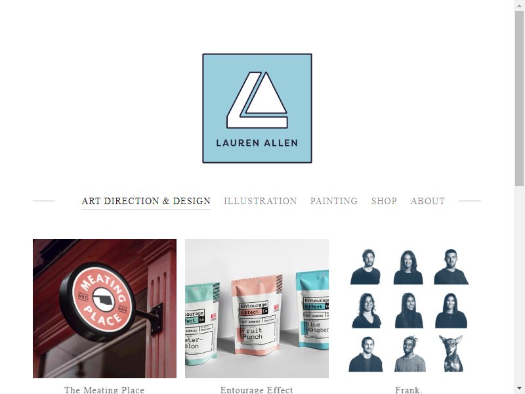This screenshot has height=394, width=525.
Task: Click the Fruit Punch pouch image
Action: (x=257, y=316)
